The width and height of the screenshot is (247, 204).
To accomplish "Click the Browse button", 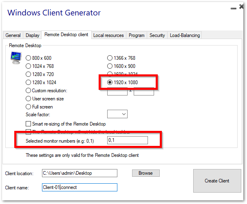I will click(146, 173).
